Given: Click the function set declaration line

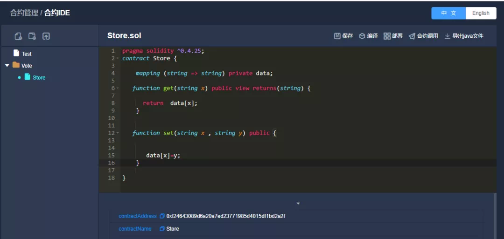Looking at the screenshot, I should 204,133.
